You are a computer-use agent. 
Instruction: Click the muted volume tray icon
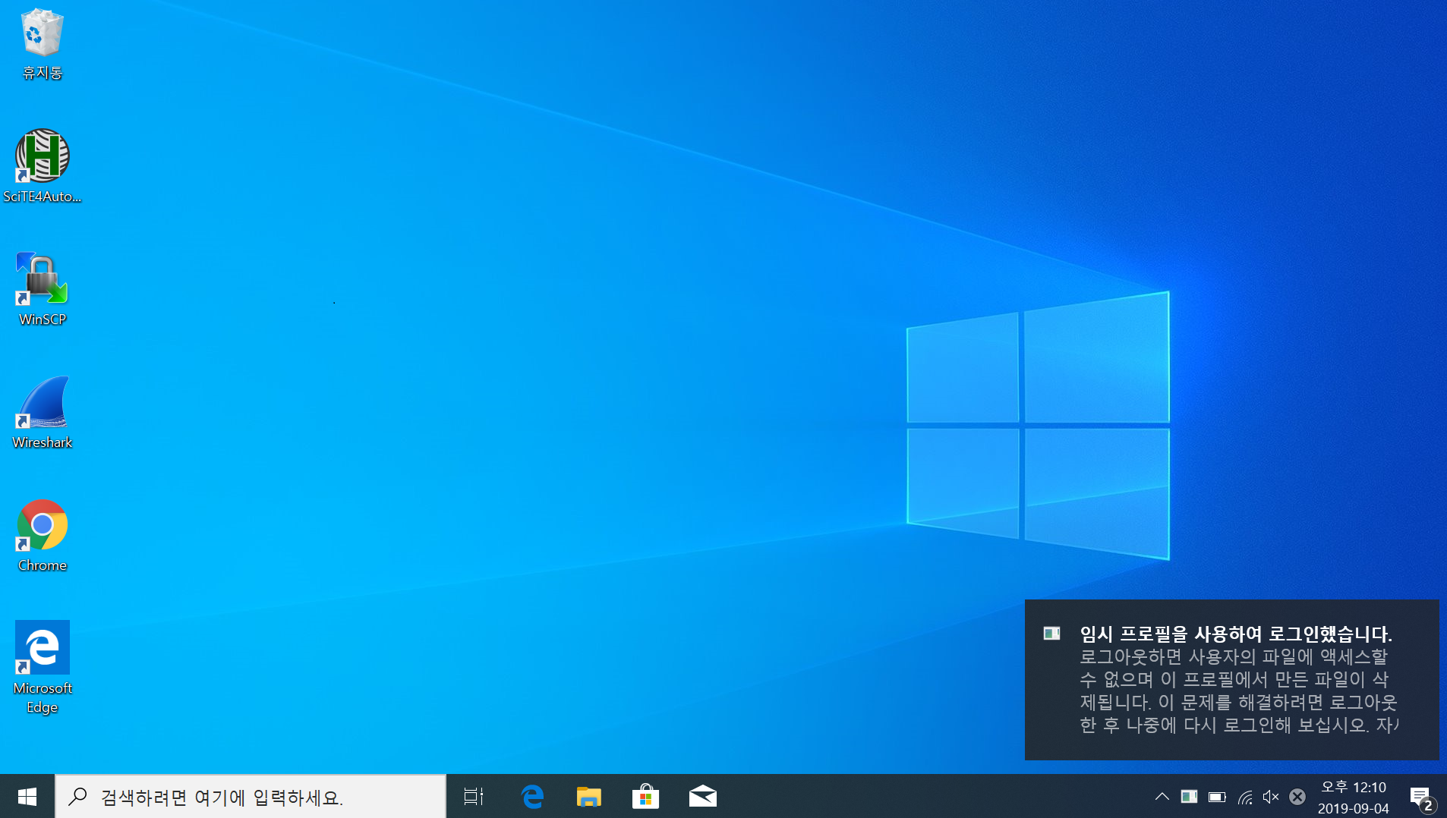[1271, 797]
